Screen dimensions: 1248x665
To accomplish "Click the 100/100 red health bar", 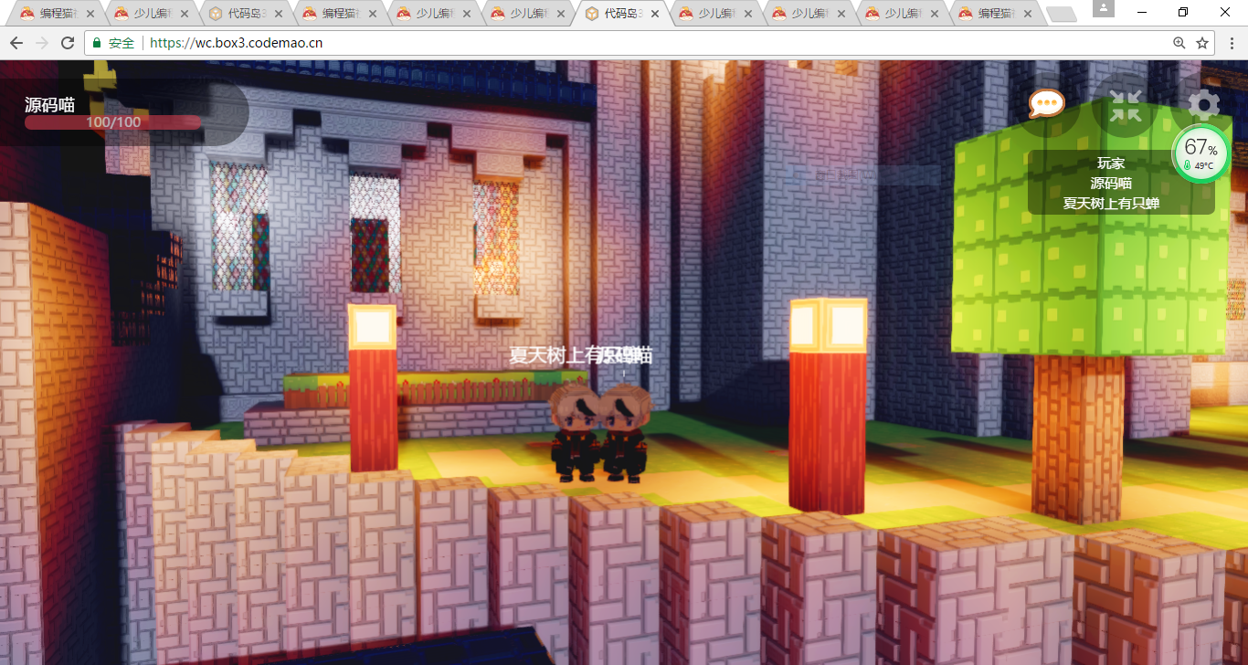I will pyautogui.click(x=113, y=122).
